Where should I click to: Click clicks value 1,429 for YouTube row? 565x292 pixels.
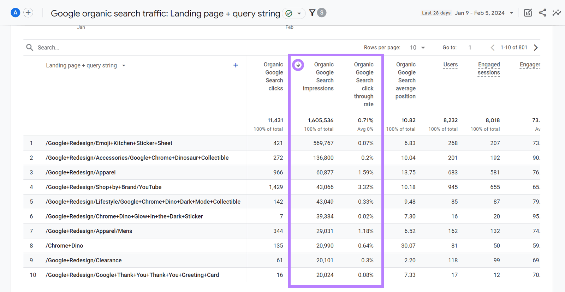[276, 187]
